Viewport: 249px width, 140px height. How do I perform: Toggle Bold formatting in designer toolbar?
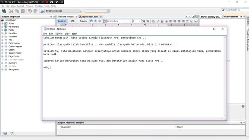tap(153, 21)
